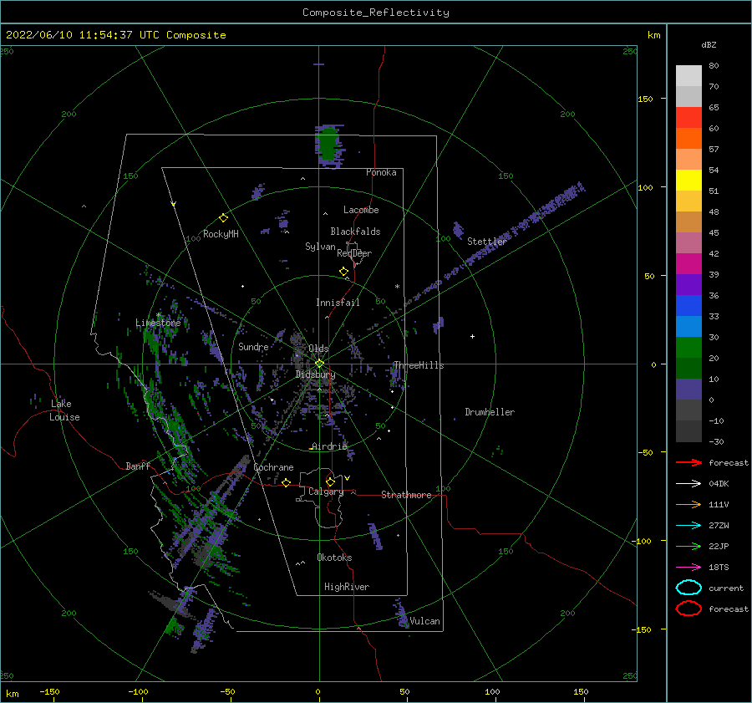Screen dimensions: 752x703
Task: Click the dBZ legend heading
Action: coord(709,44)
